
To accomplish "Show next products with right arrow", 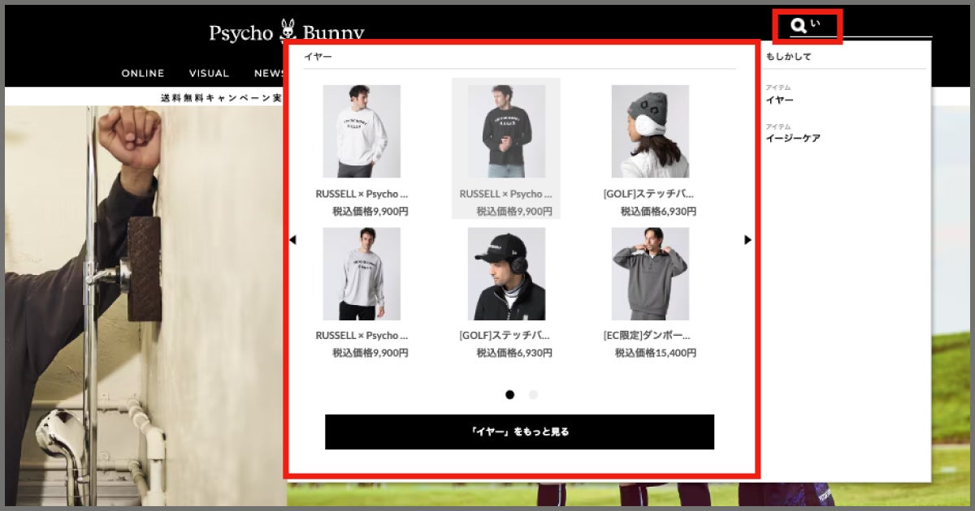I will pyautogui.click(x=747, y=239).
